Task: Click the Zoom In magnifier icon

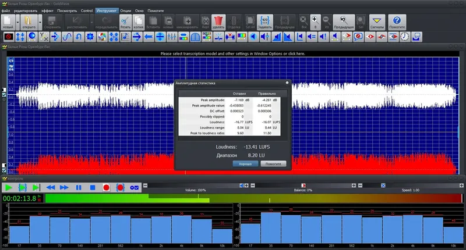Action: click(x=315, y=22)
